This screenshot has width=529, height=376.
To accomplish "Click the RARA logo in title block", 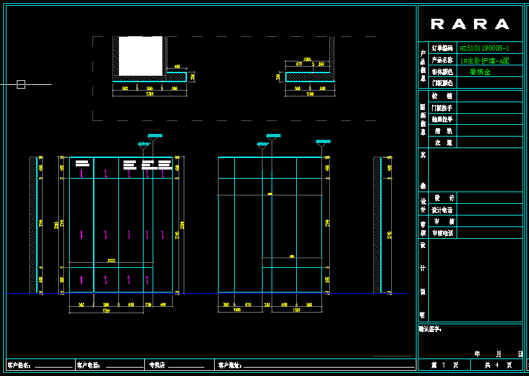I will tap(470, 25).
